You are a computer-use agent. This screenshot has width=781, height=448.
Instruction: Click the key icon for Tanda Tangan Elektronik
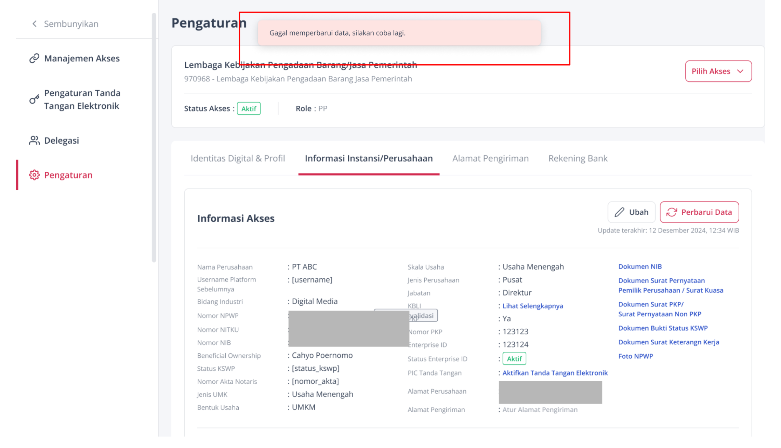(34, 99)
